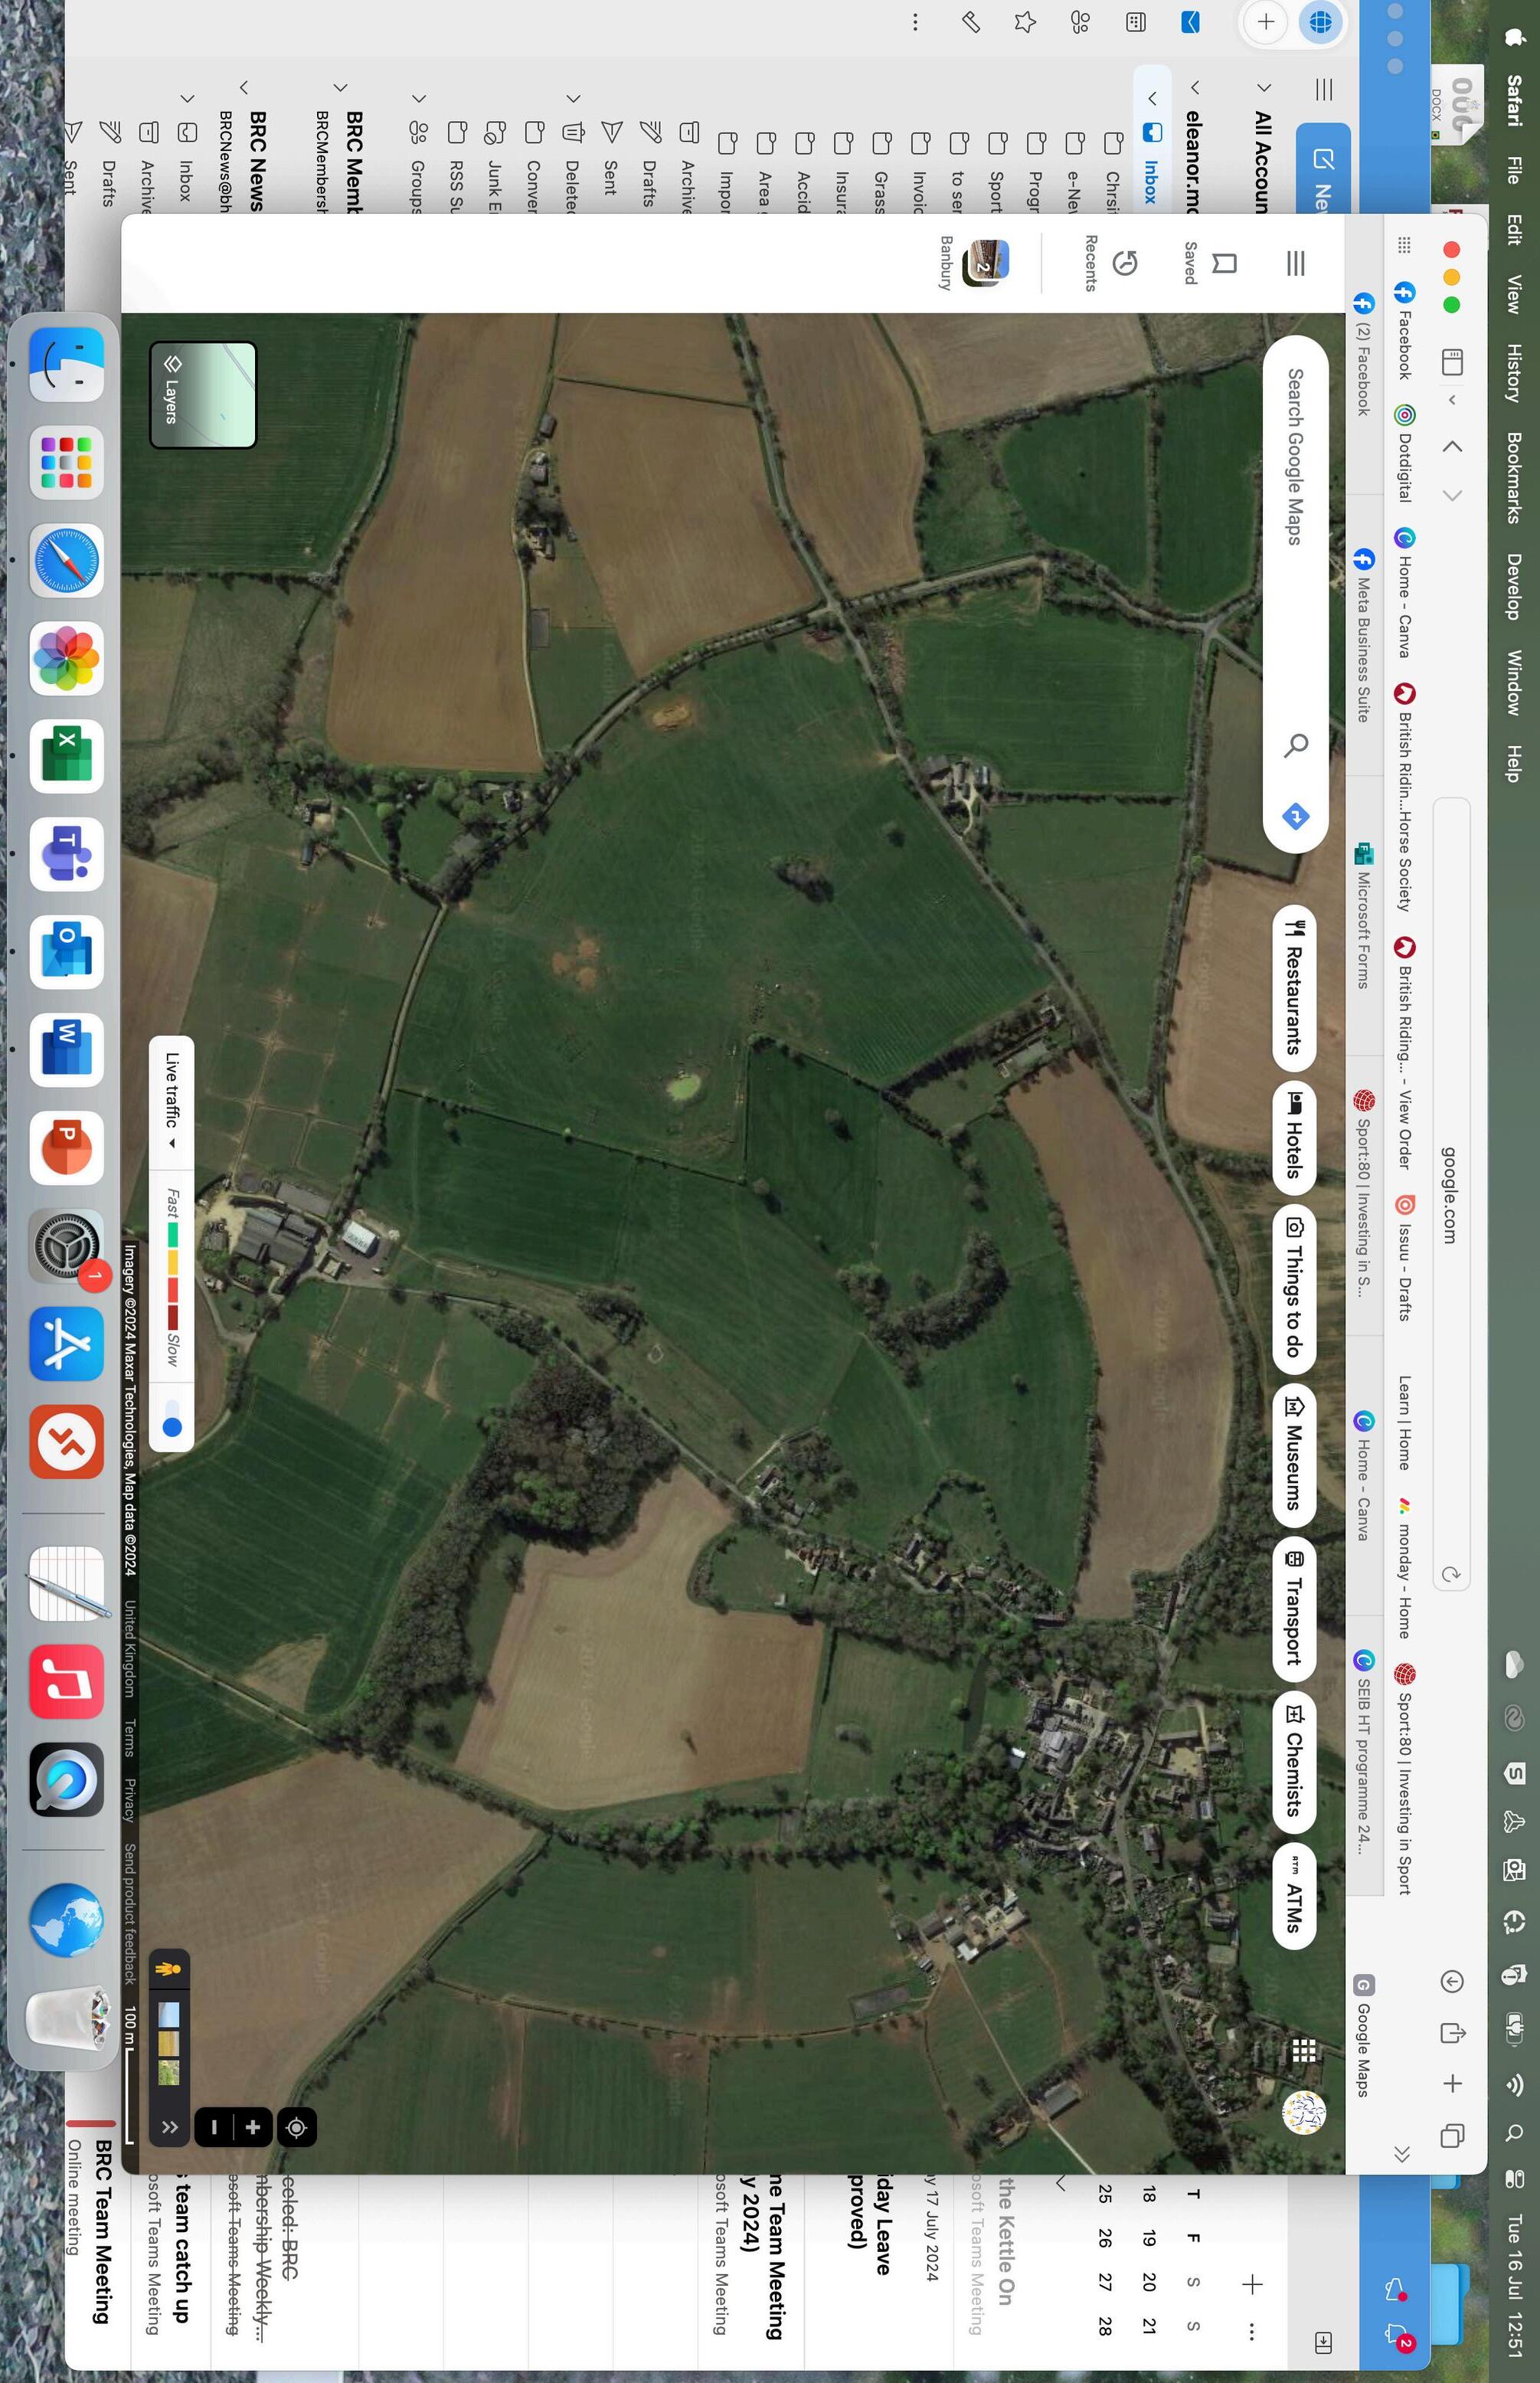Open the Layers map type tile
The image size is (1540, 2383).
point(203,395)
